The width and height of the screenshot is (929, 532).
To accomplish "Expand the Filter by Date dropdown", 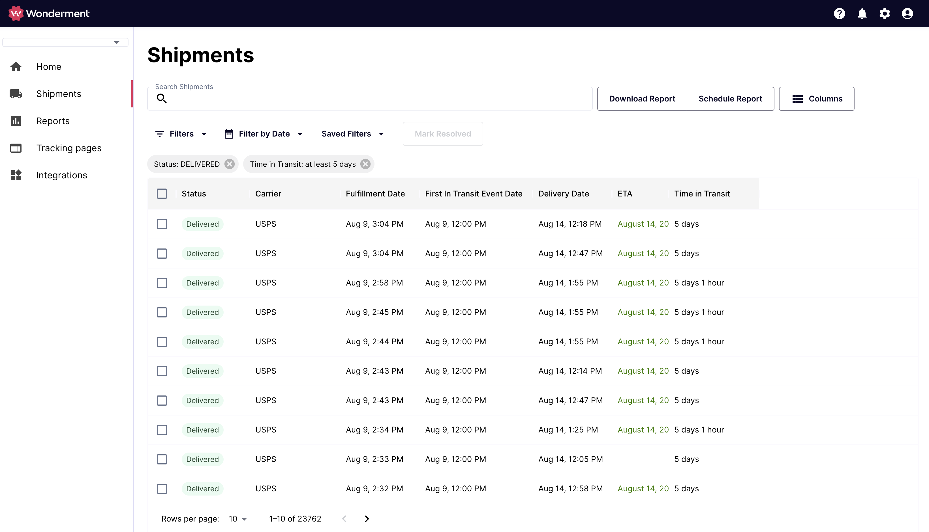I will click(x=264, y=134).
